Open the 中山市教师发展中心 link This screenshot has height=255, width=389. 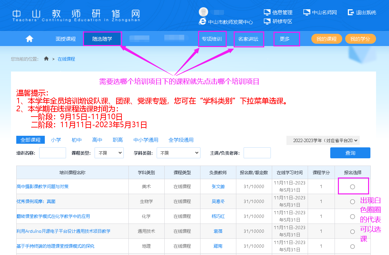[x=230, y=22]
